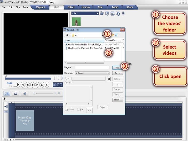Viewport: 188px width, 141px height.
Task: Click the export to disc icon in library
Action: click(118, 14)
